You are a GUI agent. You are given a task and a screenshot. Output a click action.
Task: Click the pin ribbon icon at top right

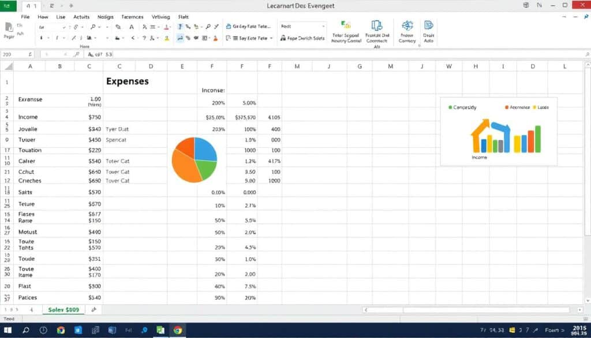tap(586, 17)
